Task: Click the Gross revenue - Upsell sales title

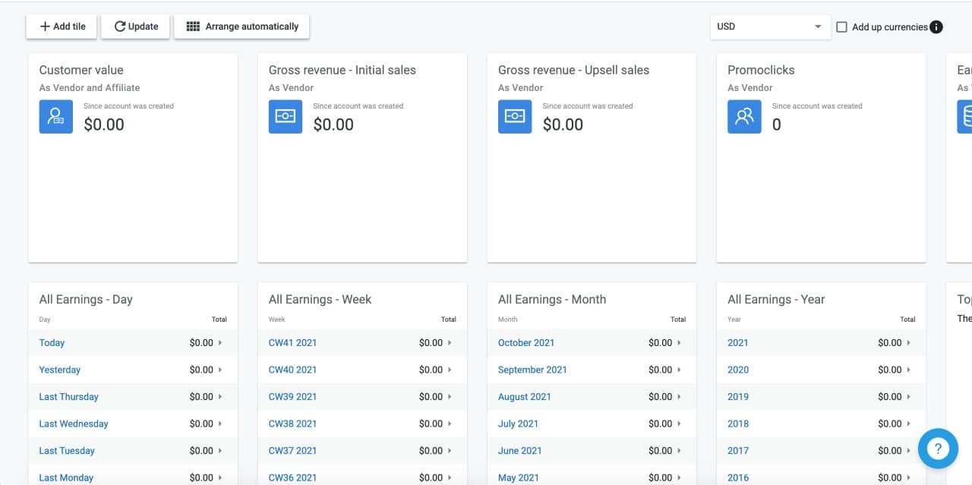Action: click(x=573, y=70)
